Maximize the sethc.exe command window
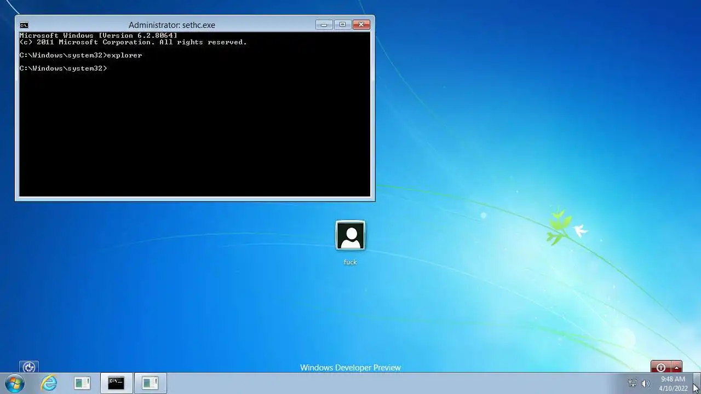The image size is (701, 394). point(342,25)
